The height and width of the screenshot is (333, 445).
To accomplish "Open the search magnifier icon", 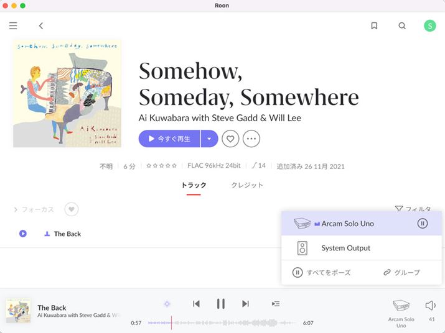I will pos(402,26).
